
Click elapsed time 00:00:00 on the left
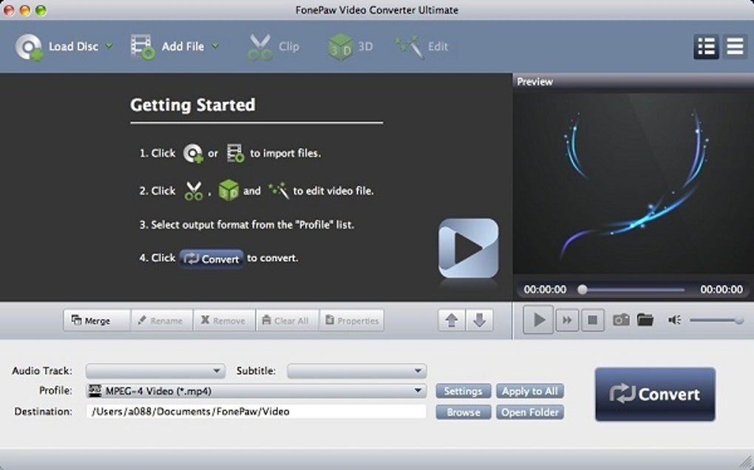click(545, 289)
